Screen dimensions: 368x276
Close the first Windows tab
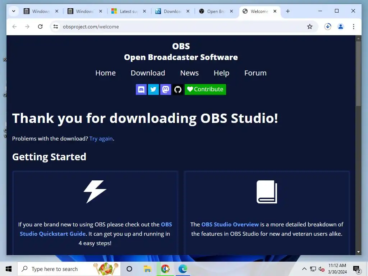tap(56, 11)
